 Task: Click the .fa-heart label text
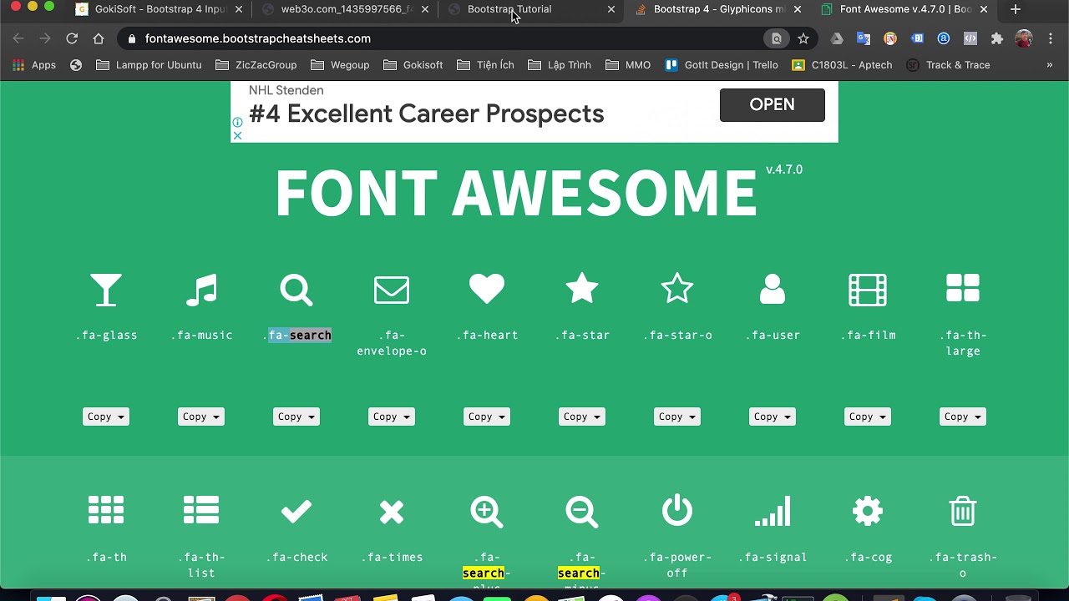click(487, 335)
